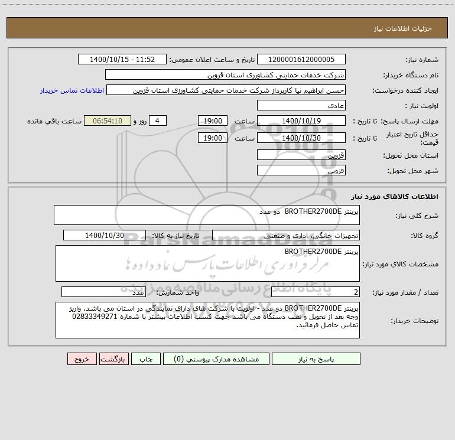
Task: Click the نام دستگاه خریدار field
Action: point(225,74)
